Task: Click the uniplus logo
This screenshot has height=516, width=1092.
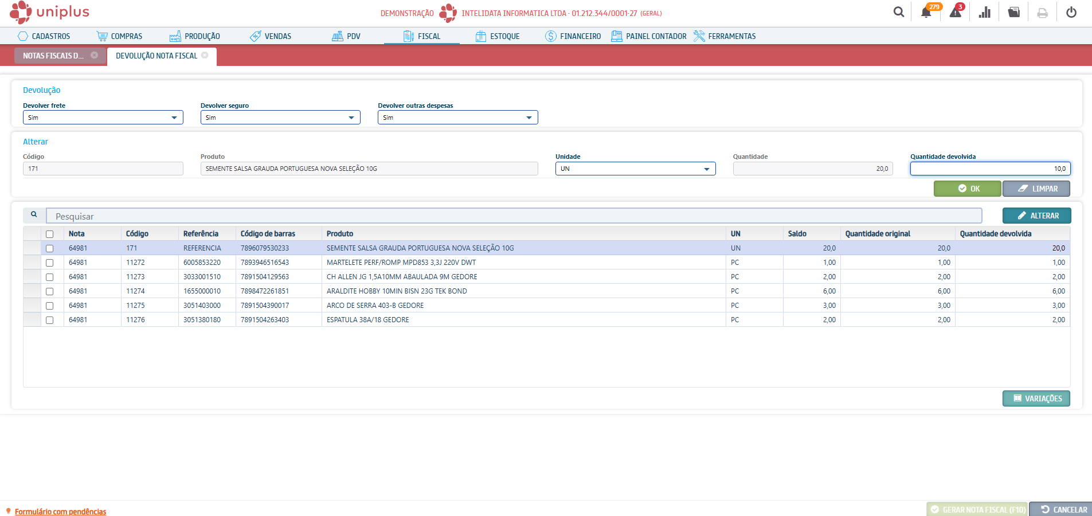Action: click(x=49, y=12)
